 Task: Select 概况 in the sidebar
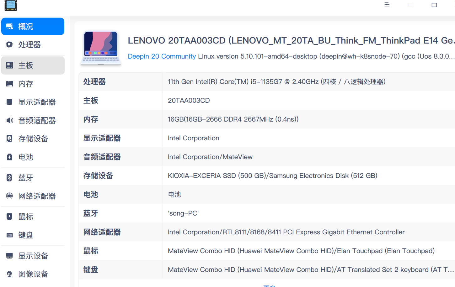(x=33, y=26)
